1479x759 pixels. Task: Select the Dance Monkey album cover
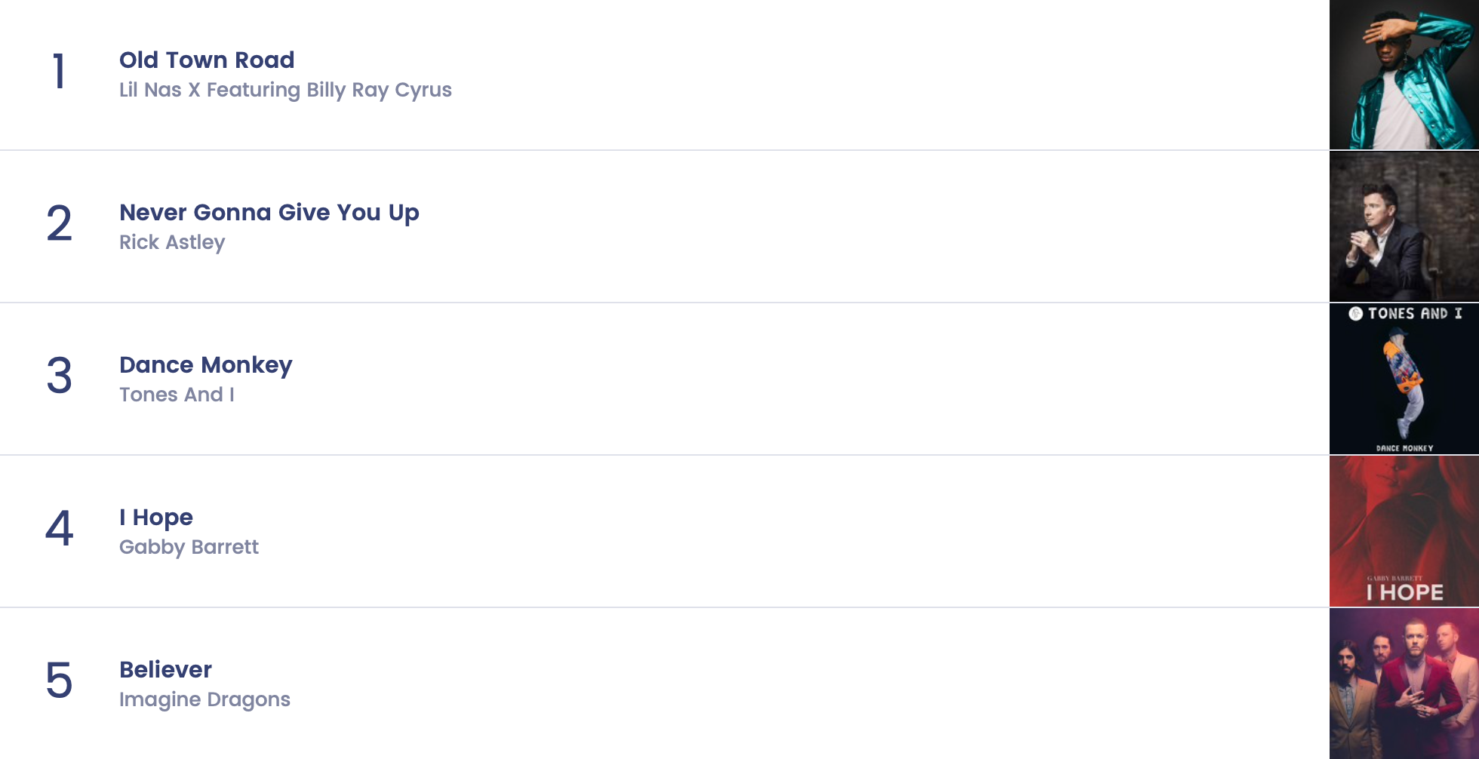[x=1404, y=379]
